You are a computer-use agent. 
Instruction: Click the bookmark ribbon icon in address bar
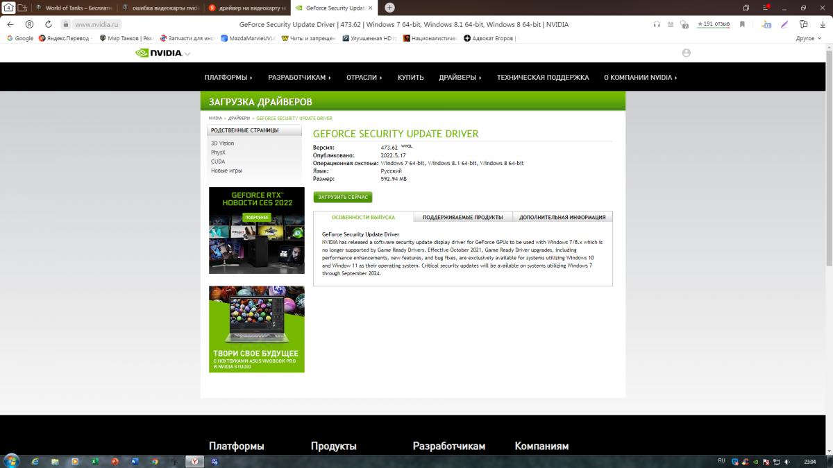742,24
